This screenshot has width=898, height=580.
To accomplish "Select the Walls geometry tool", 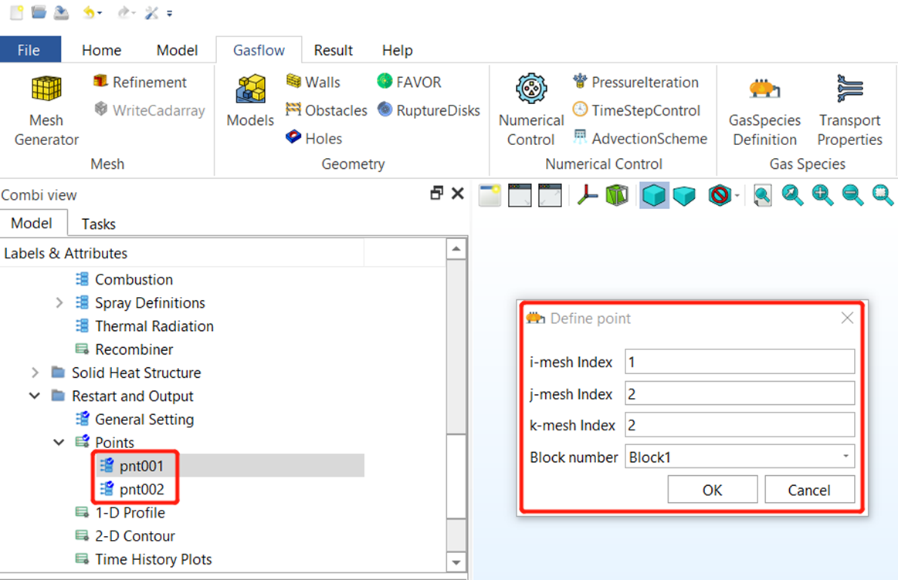I will tap(313, 83).
